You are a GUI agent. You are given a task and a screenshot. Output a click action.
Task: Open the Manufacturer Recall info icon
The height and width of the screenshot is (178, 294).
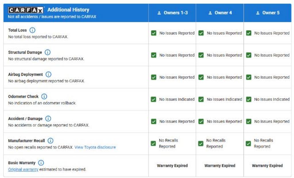(x=51, y=141)
